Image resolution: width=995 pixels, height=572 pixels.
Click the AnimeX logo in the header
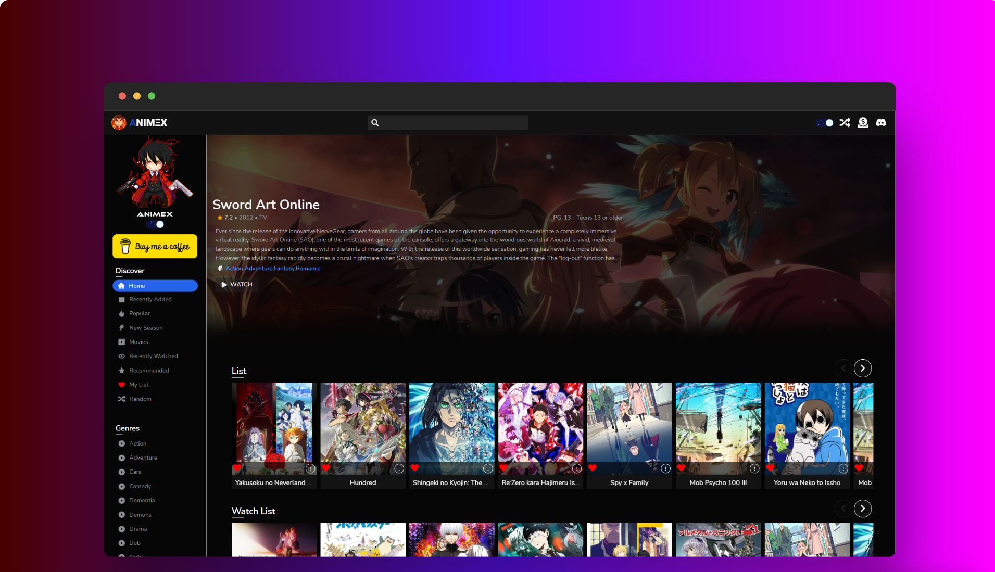(x=140, y=123)
